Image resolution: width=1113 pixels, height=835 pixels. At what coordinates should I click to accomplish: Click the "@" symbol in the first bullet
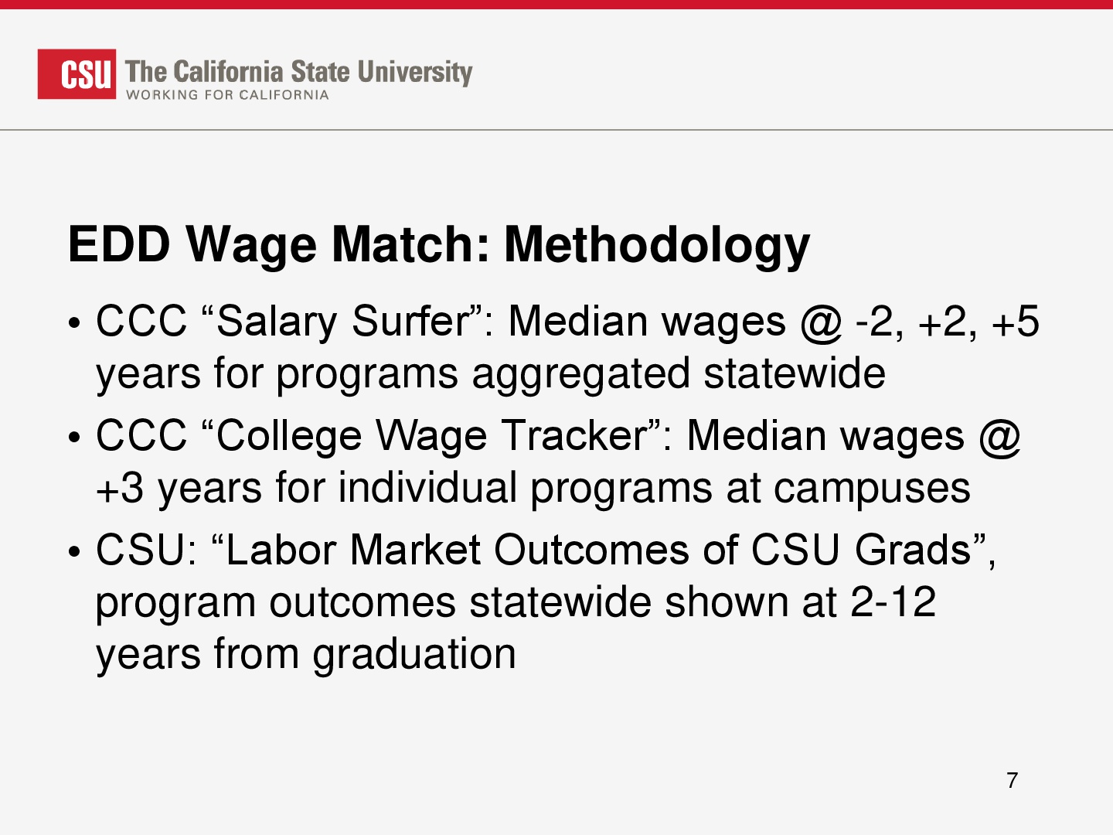pos(821,323)
